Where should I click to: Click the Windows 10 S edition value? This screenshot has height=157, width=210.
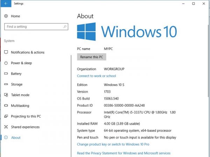pyautogui.click(x=114, y=85)
